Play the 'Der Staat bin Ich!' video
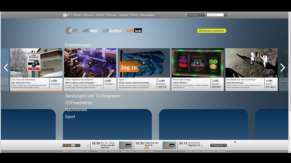Screen dimensions: 291x163 click(36, 63)
